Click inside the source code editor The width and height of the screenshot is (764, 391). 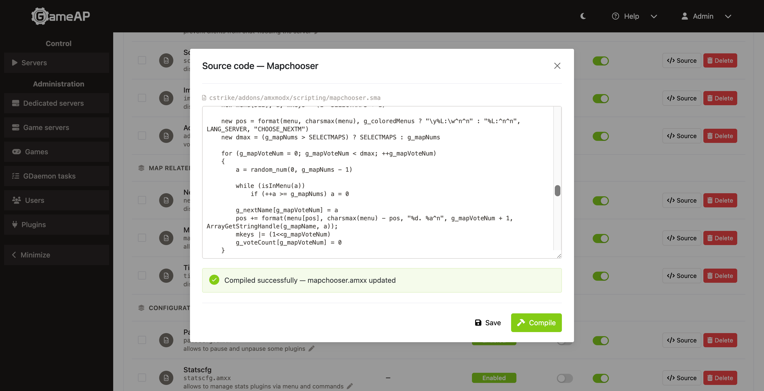point(377,182)
